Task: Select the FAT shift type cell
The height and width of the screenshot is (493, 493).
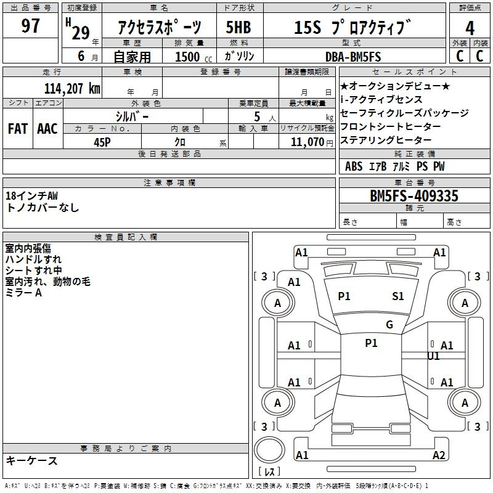Action: [x=18, y=129]
